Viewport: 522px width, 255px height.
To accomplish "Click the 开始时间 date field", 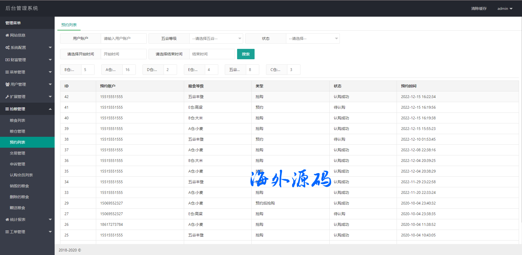I will 123,54.
